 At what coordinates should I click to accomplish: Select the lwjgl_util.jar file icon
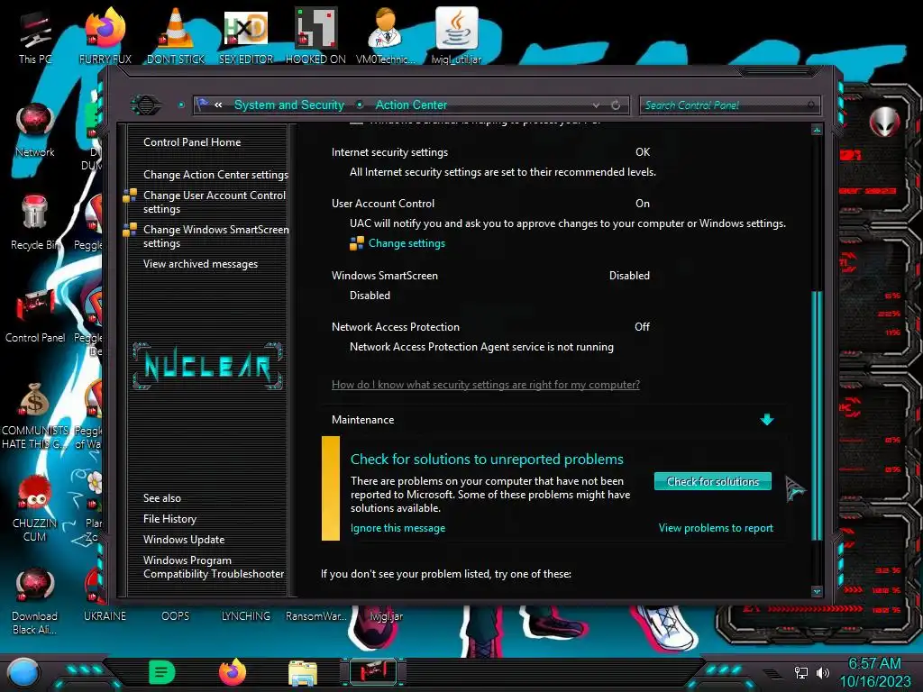456,36
